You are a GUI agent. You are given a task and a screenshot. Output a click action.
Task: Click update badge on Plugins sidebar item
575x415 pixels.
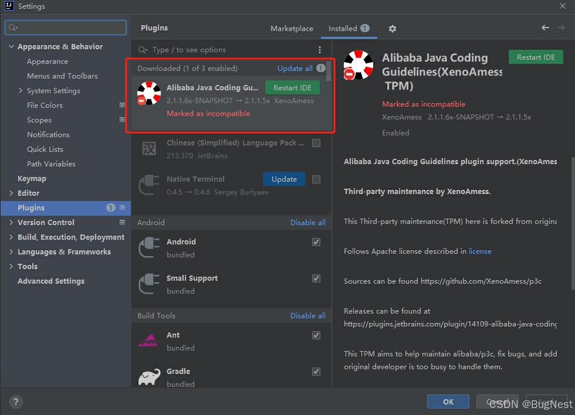click(110, 207)
